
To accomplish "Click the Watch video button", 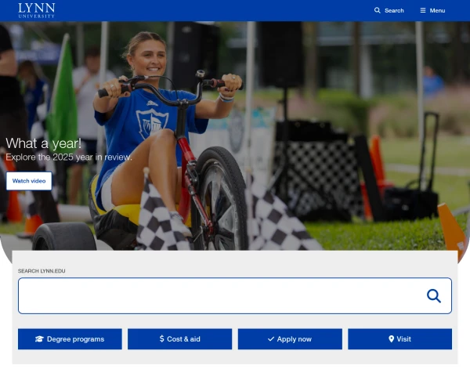I will click(29, 181).
